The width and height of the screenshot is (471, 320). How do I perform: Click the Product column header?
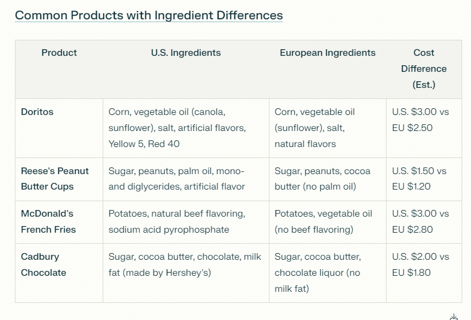click(59, 53)
